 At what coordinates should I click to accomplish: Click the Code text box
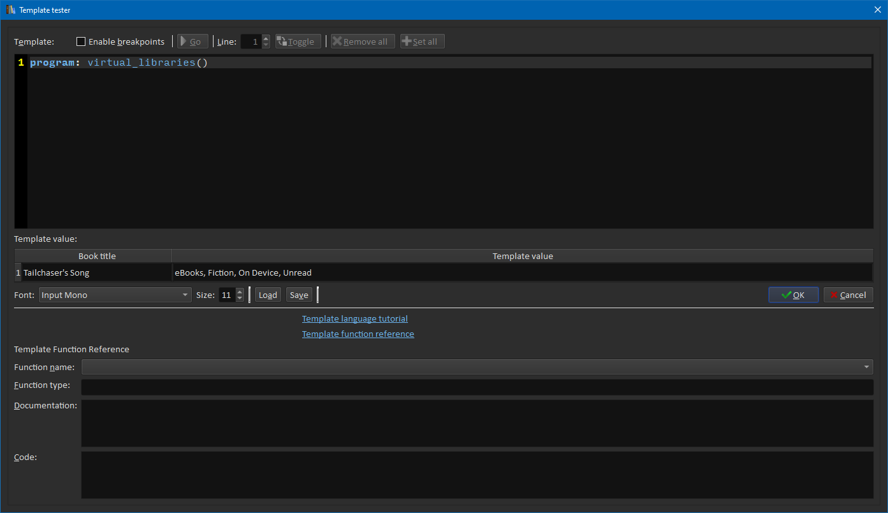[x=477, y=475]
